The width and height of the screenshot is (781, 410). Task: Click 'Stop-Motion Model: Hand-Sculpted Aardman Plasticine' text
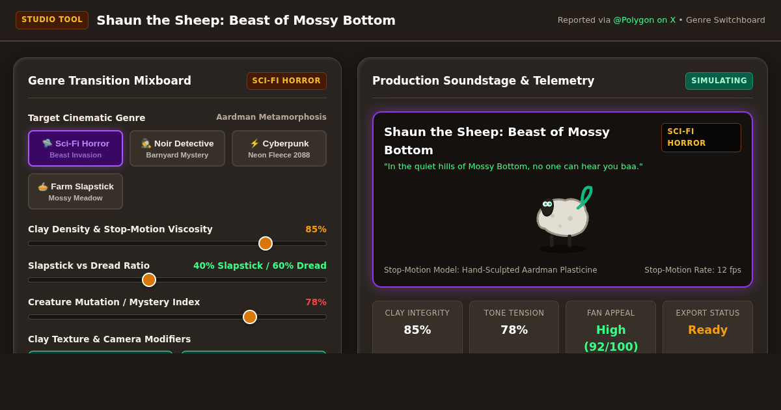click(490, 270)
